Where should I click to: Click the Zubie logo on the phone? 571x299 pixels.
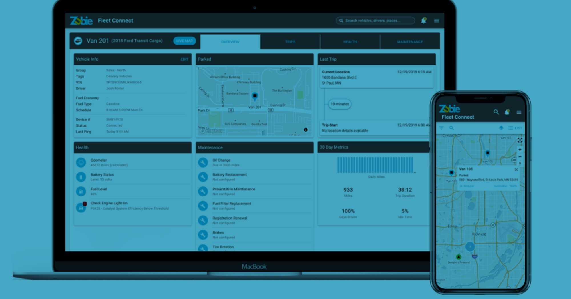[x=449, y=109]
